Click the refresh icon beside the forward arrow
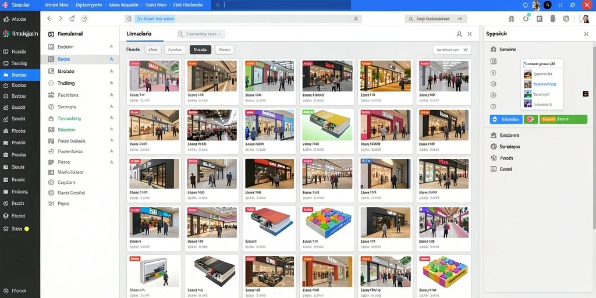 coord(72,18)
